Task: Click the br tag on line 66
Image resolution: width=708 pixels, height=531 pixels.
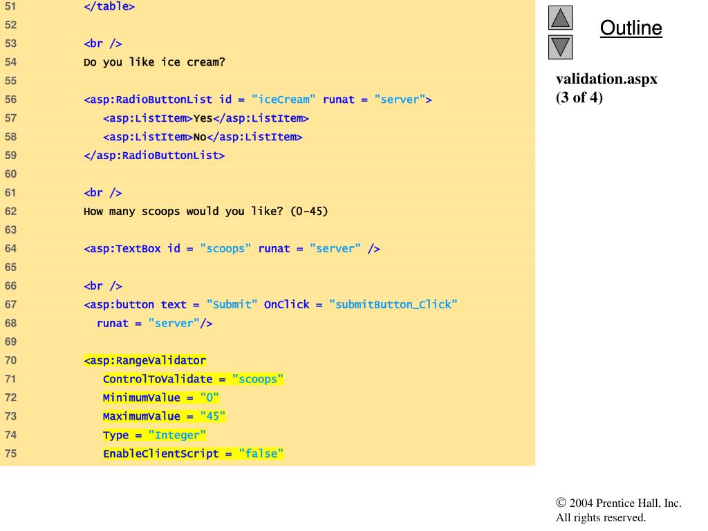Action: 102,286
